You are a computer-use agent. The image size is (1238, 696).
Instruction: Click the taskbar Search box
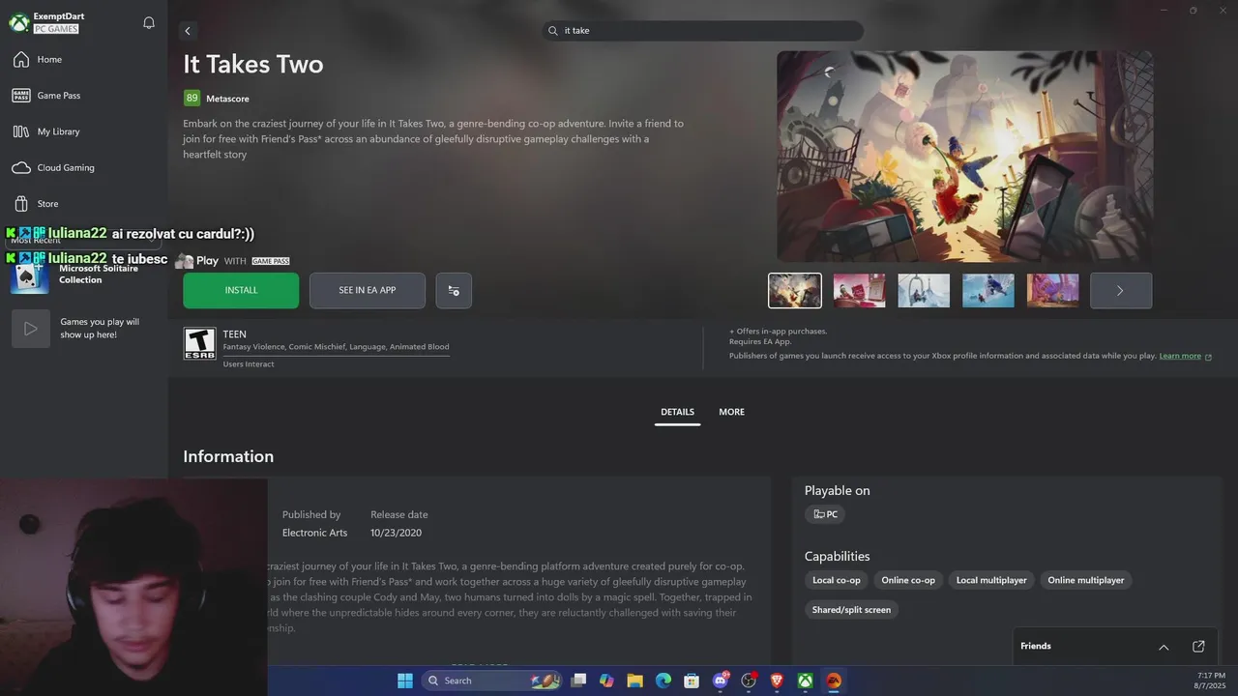492,681
